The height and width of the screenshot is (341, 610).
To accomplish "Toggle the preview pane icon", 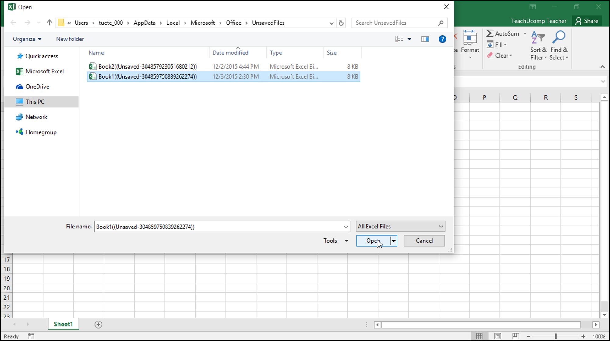I will click(x=425, y=39).
